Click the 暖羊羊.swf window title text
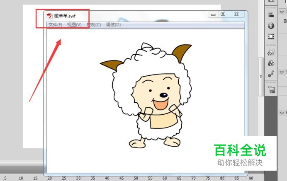Screen dimensions: 287x181 [65, 16]
